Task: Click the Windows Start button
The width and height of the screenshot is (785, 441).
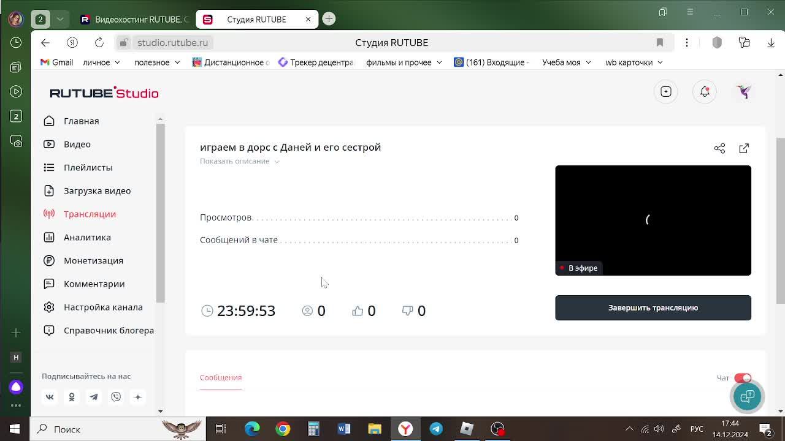Action: [x=15, y=429]
